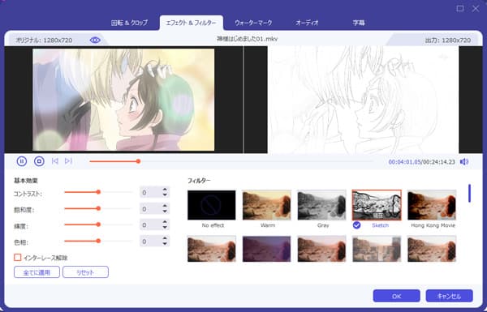Increase the コントラスト value with up arrow
This screenshot has width=487, height=312.
[x=165, y=190]
